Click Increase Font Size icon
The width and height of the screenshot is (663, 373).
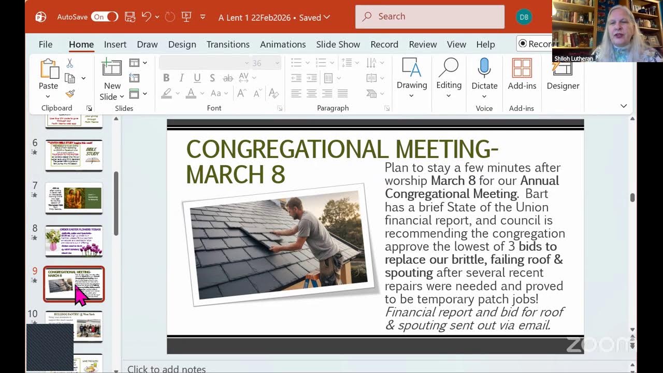[241, 93]
